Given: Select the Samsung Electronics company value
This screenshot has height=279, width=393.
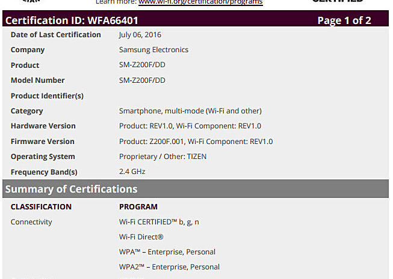Looking at the screenshot, I should pyautogui.click(x=153, y=50).
